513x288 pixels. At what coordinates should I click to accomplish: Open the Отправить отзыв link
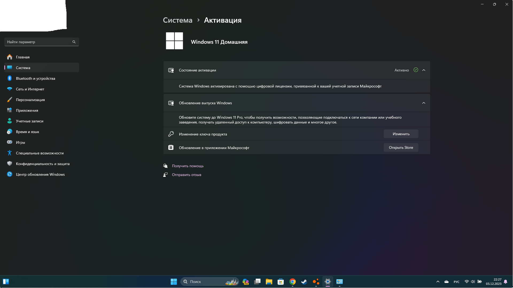point(186,175)
